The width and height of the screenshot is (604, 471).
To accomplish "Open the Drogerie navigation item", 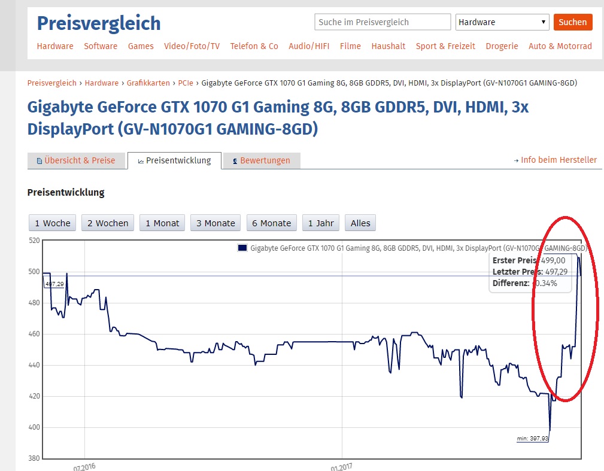I will point(502,46).
